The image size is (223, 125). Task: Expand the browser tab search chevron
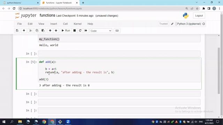point(197,2)
